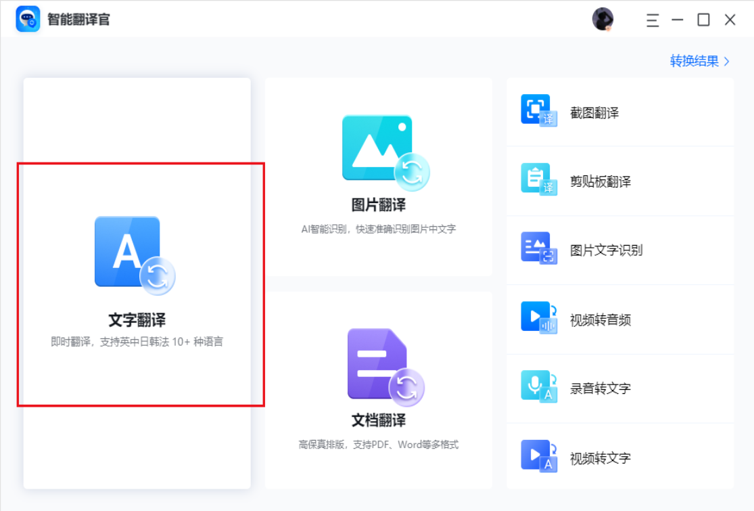Click the 智能翻译官 app logo
Image resolution: width=754 pixels, height=511 pixels.
coord(28,20)
